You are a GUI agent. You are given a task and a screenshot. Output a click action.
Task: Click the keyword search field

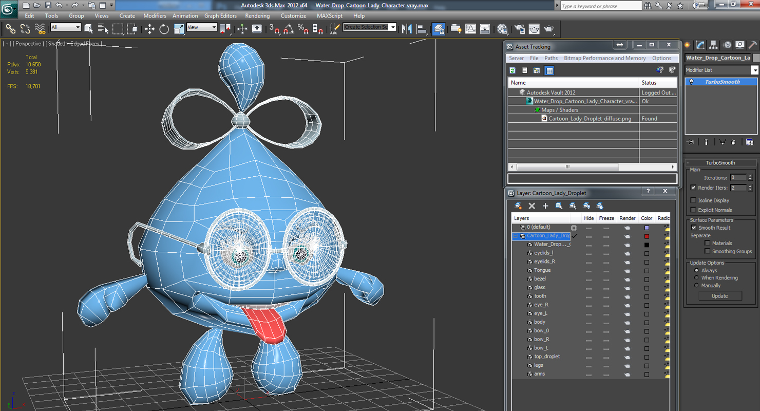coord(601,6)
